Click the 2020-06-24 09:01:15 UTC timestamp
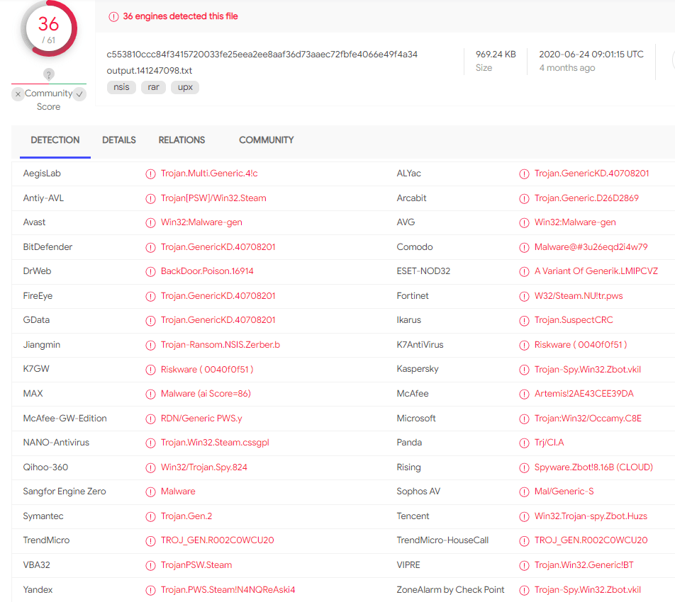 [x=591, y=54]
